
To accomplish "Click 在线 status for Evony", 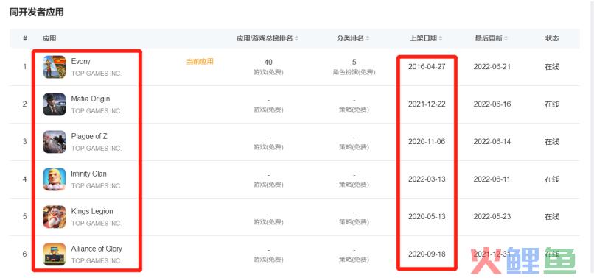I will click(x=552, y=67).
